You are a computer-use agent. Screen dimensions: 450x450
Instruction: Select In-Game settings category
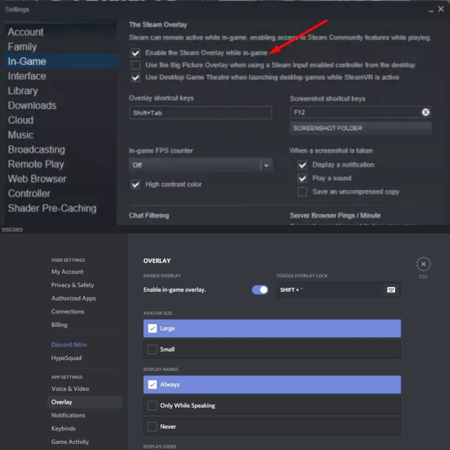coord(61,61)
